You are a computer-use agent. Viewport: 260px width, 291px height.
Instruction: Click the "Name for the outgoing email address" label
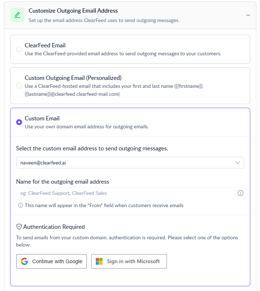coord(62,181)
